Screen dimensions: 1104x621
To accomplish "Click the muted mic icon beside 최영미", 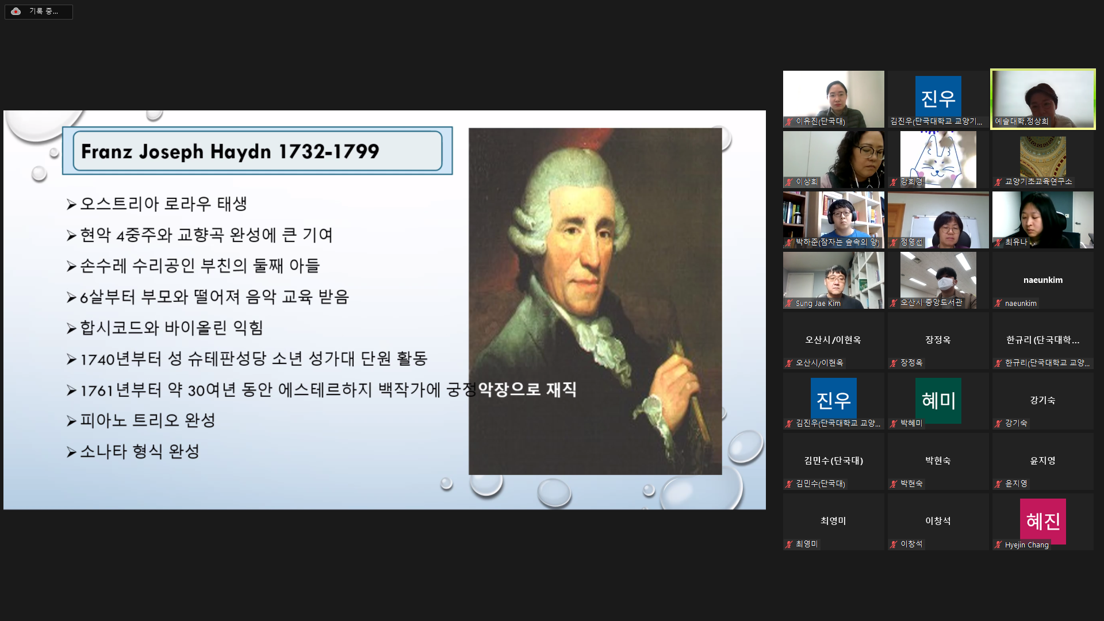I will tap(789, 544).
